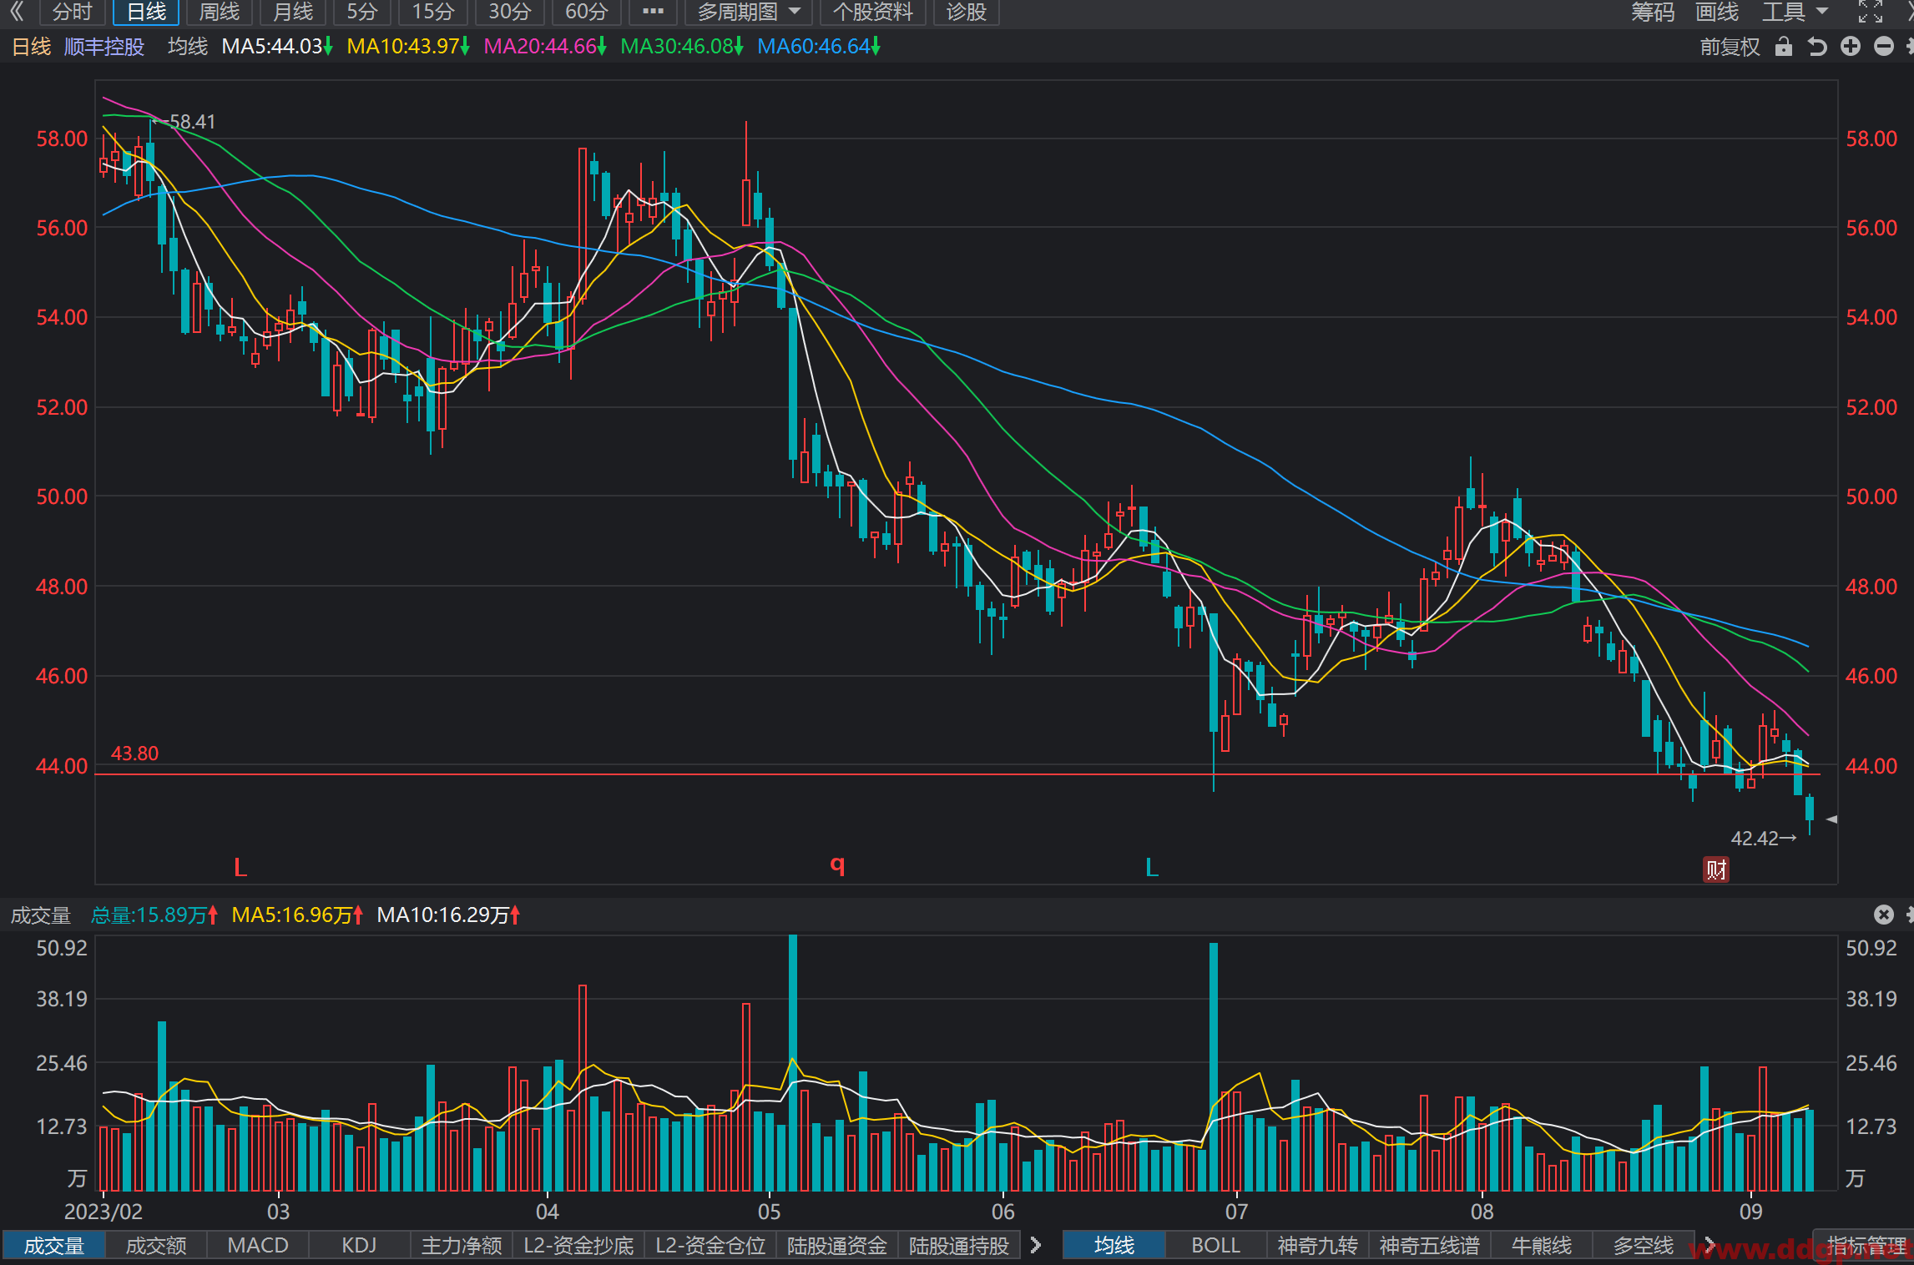1914x1265 pixels.
Task: Select the MACD indicator tab
Action: 258,1245
